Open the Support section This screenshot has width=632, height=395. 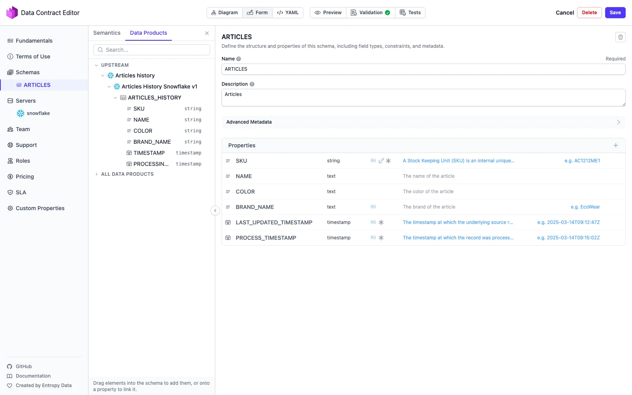pyautogui.click(x=26, y=145)
